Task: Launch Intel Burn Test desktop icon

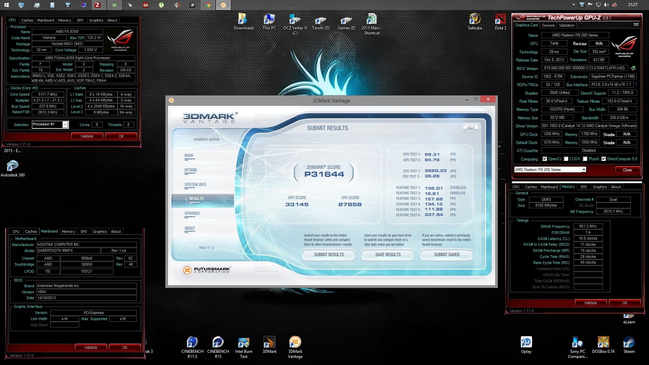Action: coord(244,347)
